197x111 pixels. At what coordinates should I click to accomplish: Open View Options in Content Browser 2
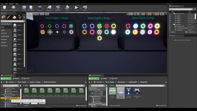(x=162, y=105)
